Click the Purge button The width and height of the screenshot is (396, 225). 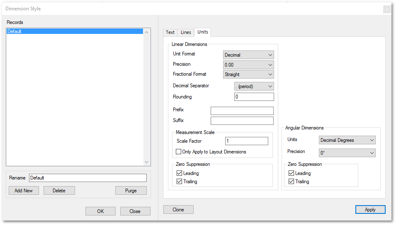pos(131,191)
